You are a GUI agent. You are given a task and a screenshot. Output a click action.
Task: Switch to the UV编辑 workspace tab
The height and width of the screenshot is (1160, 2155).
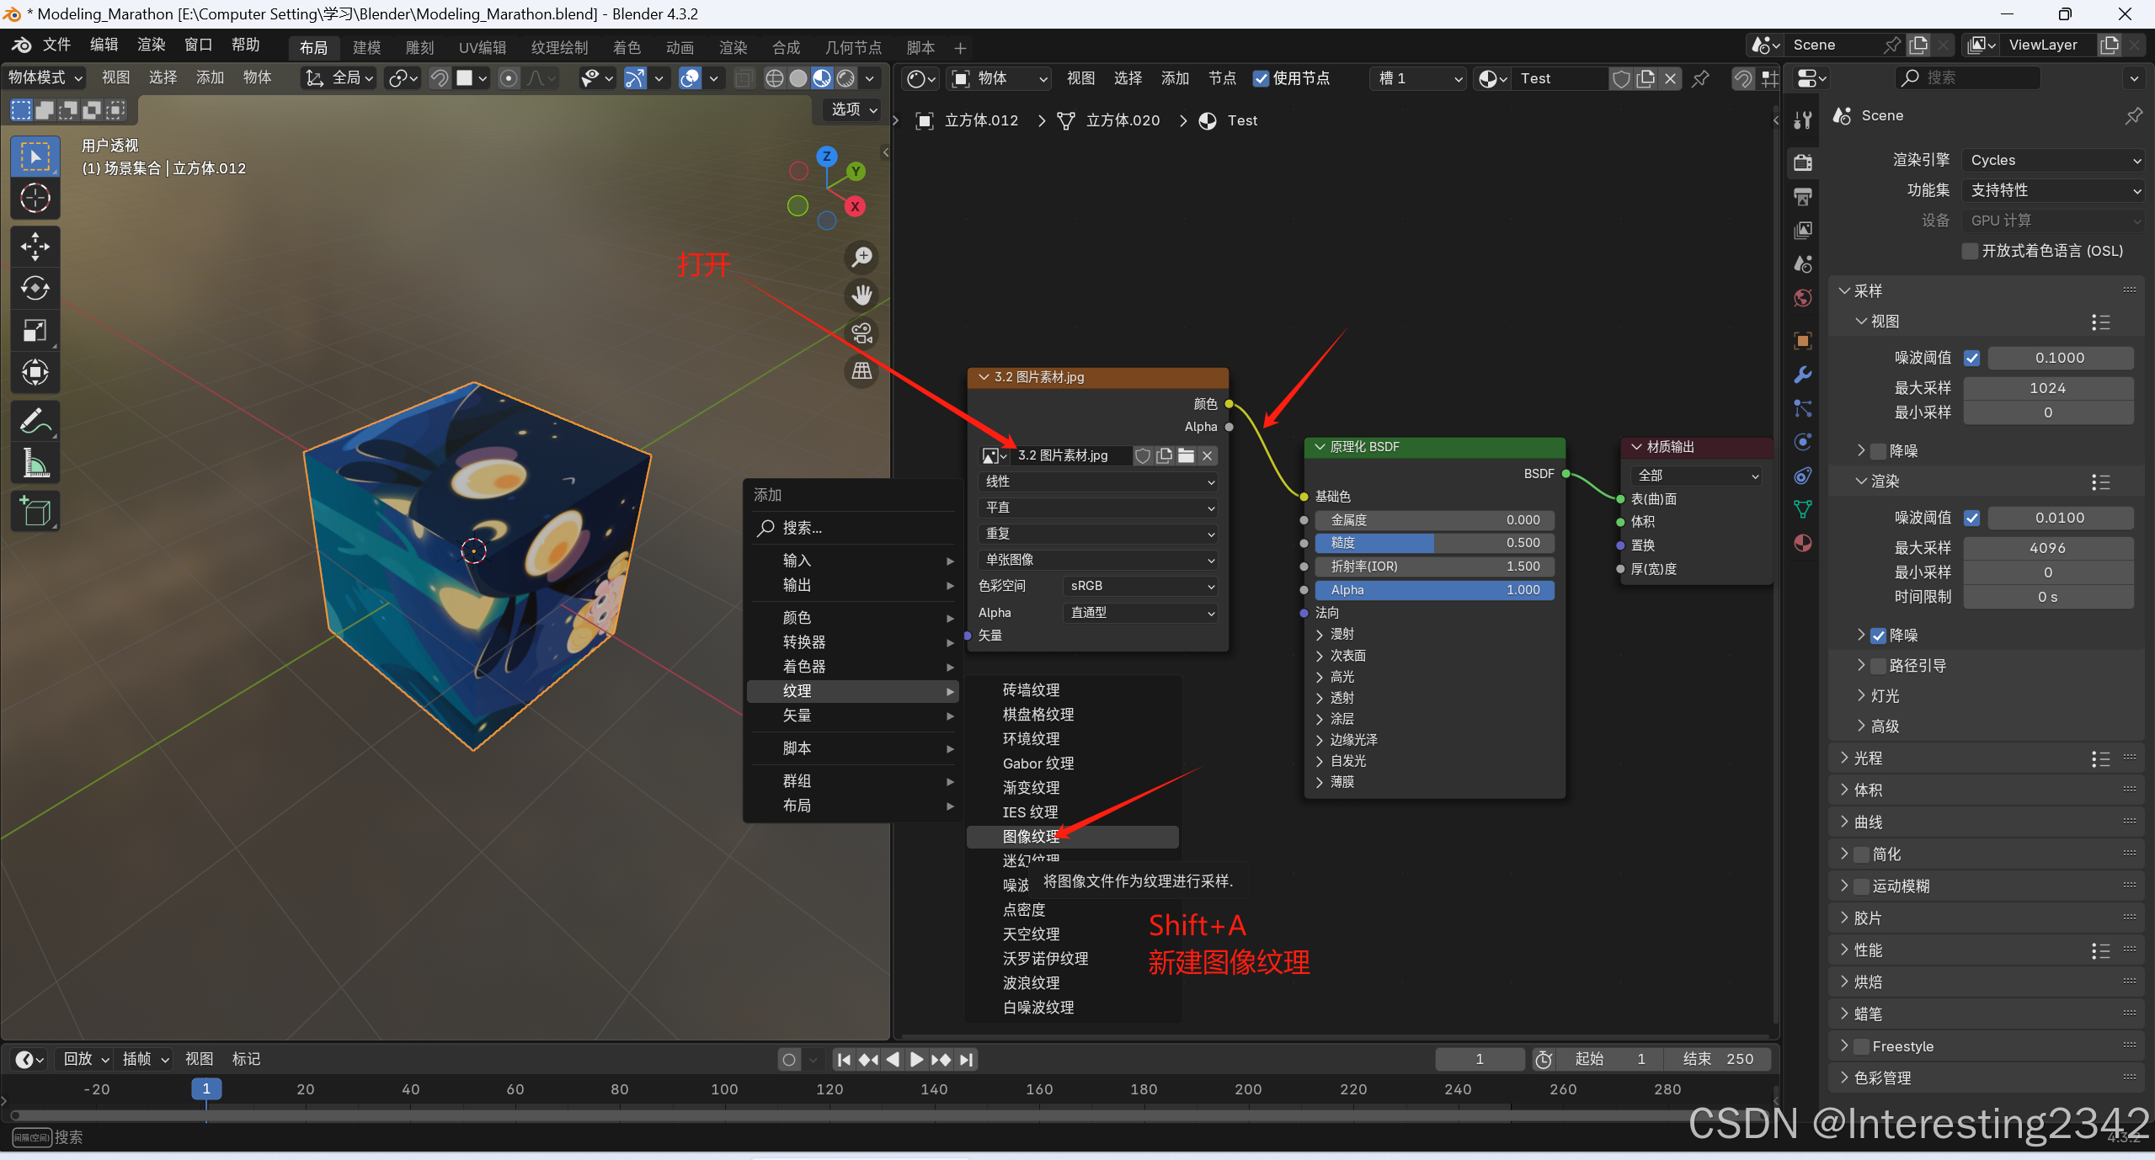tap(482, 47)
